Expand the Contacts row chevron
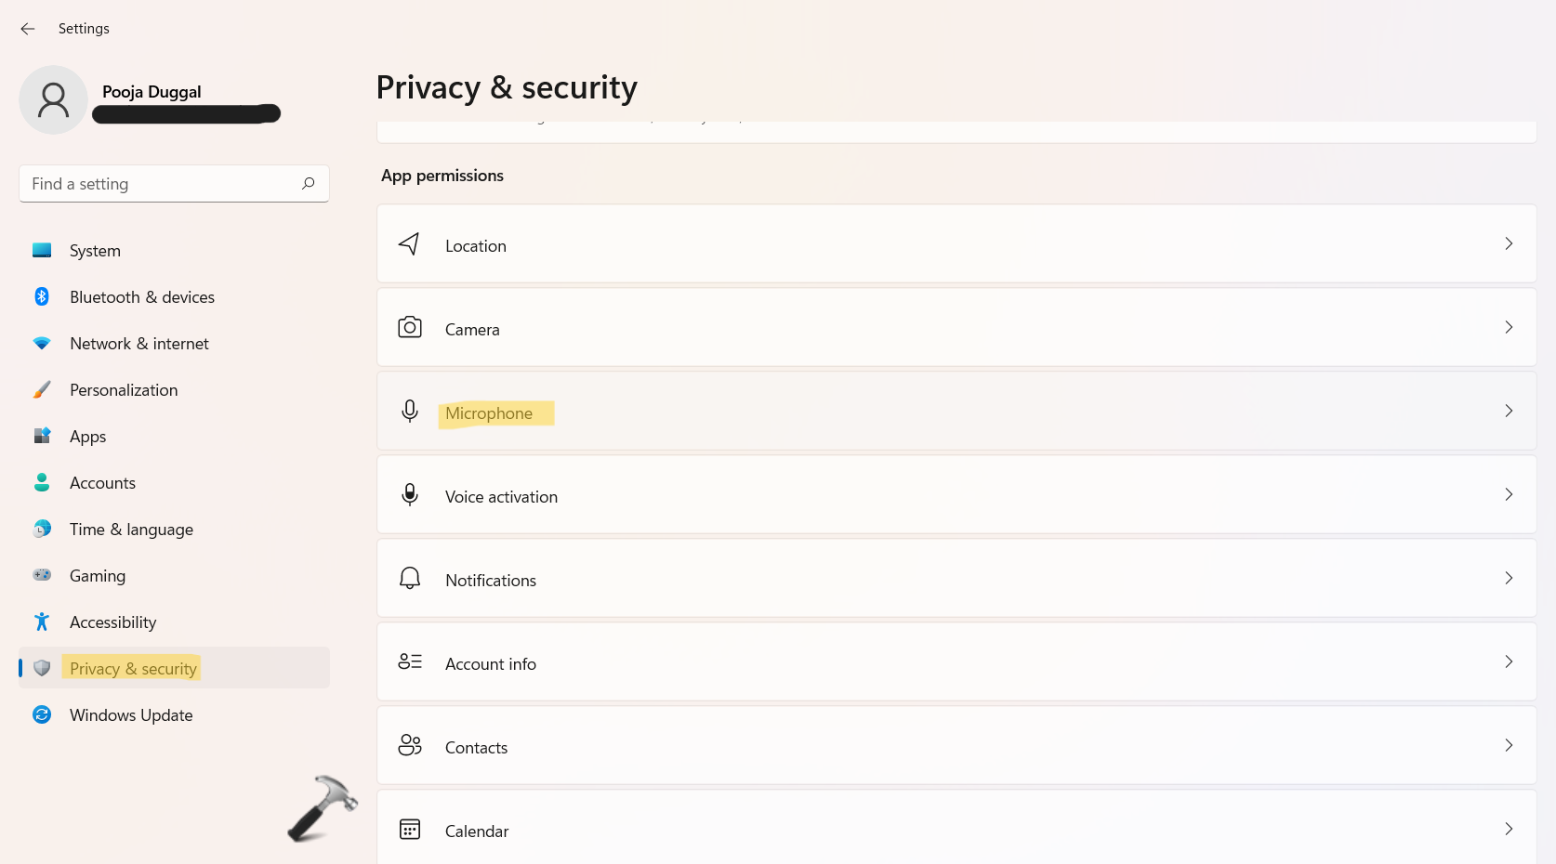The width and height of the screenshot is (1556, 864). (1509, 746)
